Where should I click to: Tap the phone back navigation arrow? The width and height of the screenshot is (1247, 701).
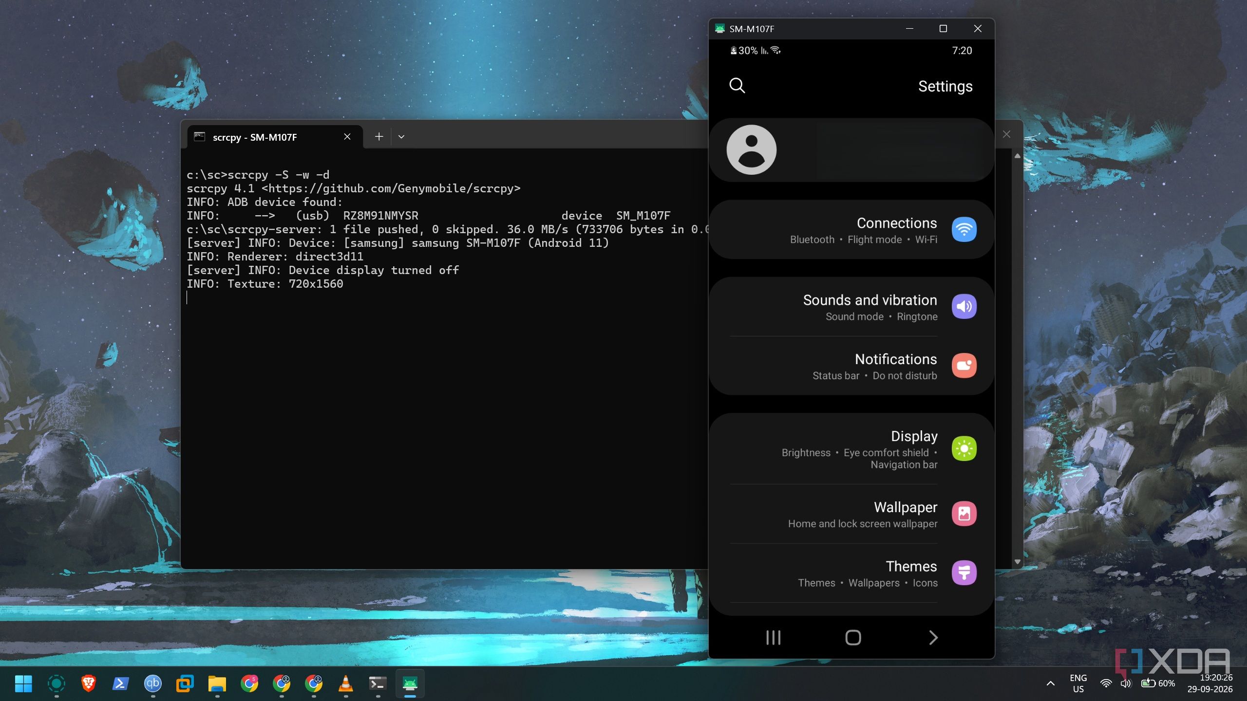tap(933, 638)
